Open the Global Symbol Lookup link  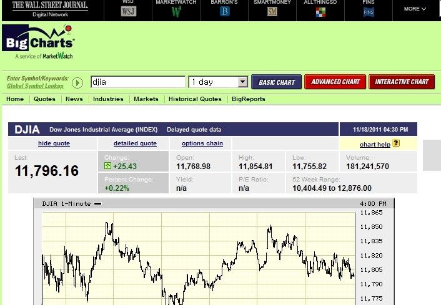pyautogui.click(x=35, y=86)
